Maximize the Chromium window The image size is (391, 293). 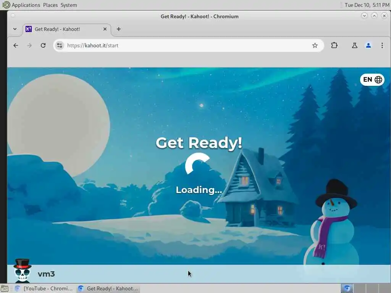click(x=374, y=16)
